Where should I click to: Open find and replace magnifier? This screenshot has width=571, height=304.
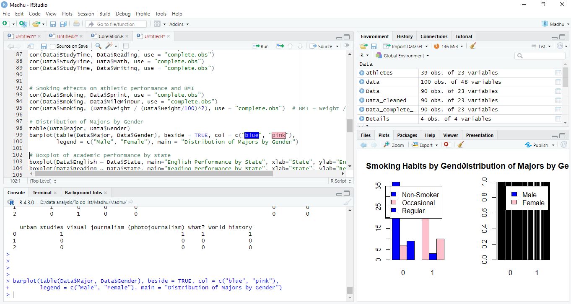coord(98,46)
